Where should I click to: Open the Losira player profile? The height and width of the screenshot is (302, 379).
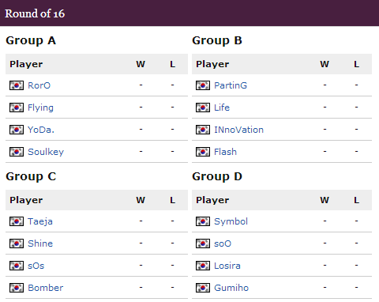pyautogui.click(x=227, y=266)
